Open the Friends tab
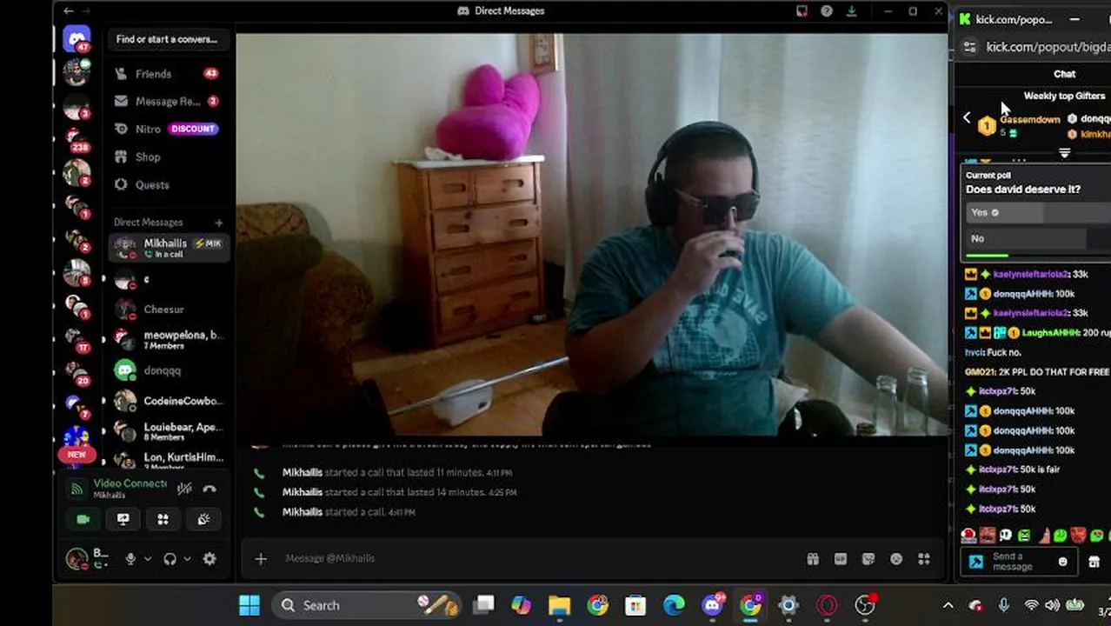The image size is (1111, 626). click(167, 74)
